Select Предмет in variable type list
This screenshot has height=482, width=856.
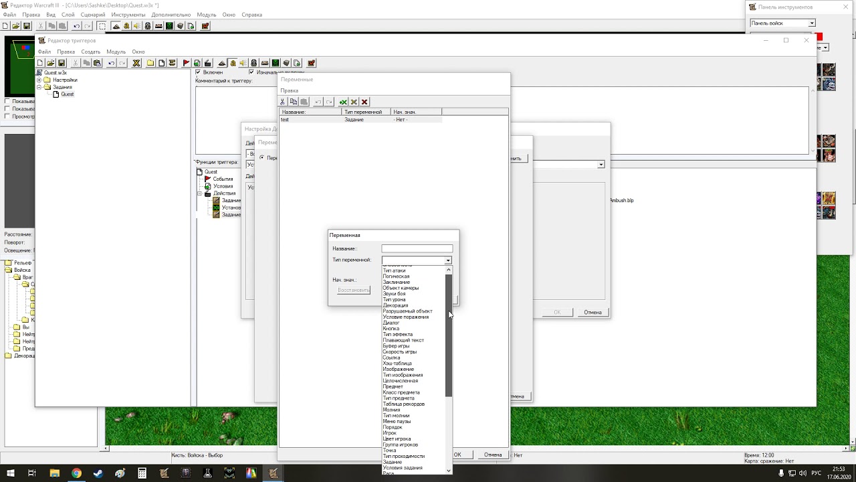pos(393,387)
